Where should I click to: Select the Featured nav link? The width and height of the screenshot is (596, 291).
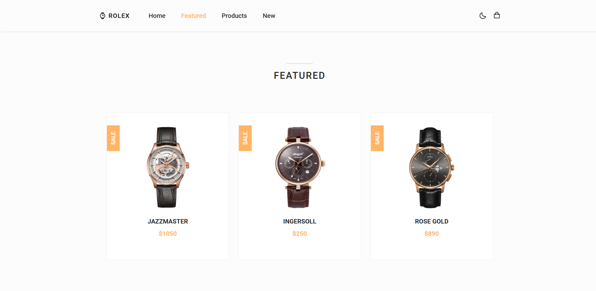coord(194,16)
